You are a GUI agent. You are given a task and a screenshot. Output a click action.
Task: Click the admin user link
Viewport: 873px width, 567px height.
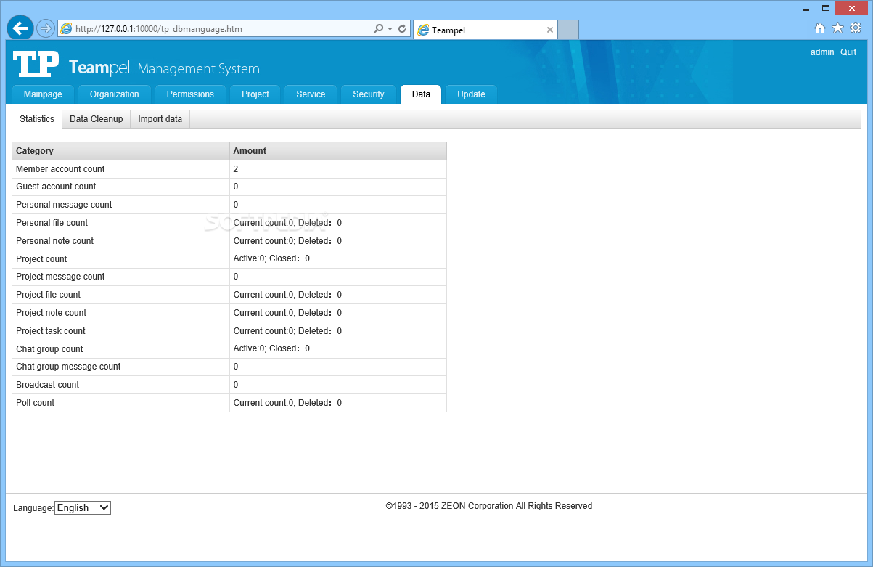pos(822,52)
